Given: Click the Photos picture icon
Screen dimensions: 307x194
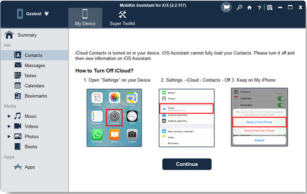Looking at the screenshot, I should 18,136.
